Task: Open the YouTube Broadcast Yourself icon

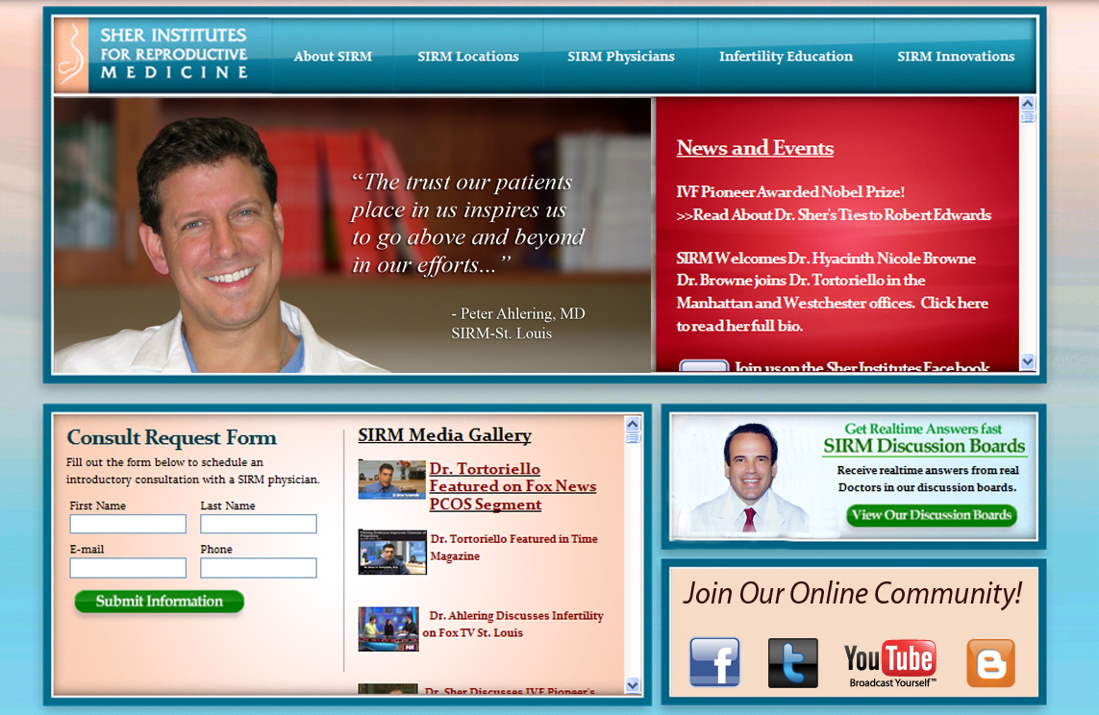Action: click(890, 663)
